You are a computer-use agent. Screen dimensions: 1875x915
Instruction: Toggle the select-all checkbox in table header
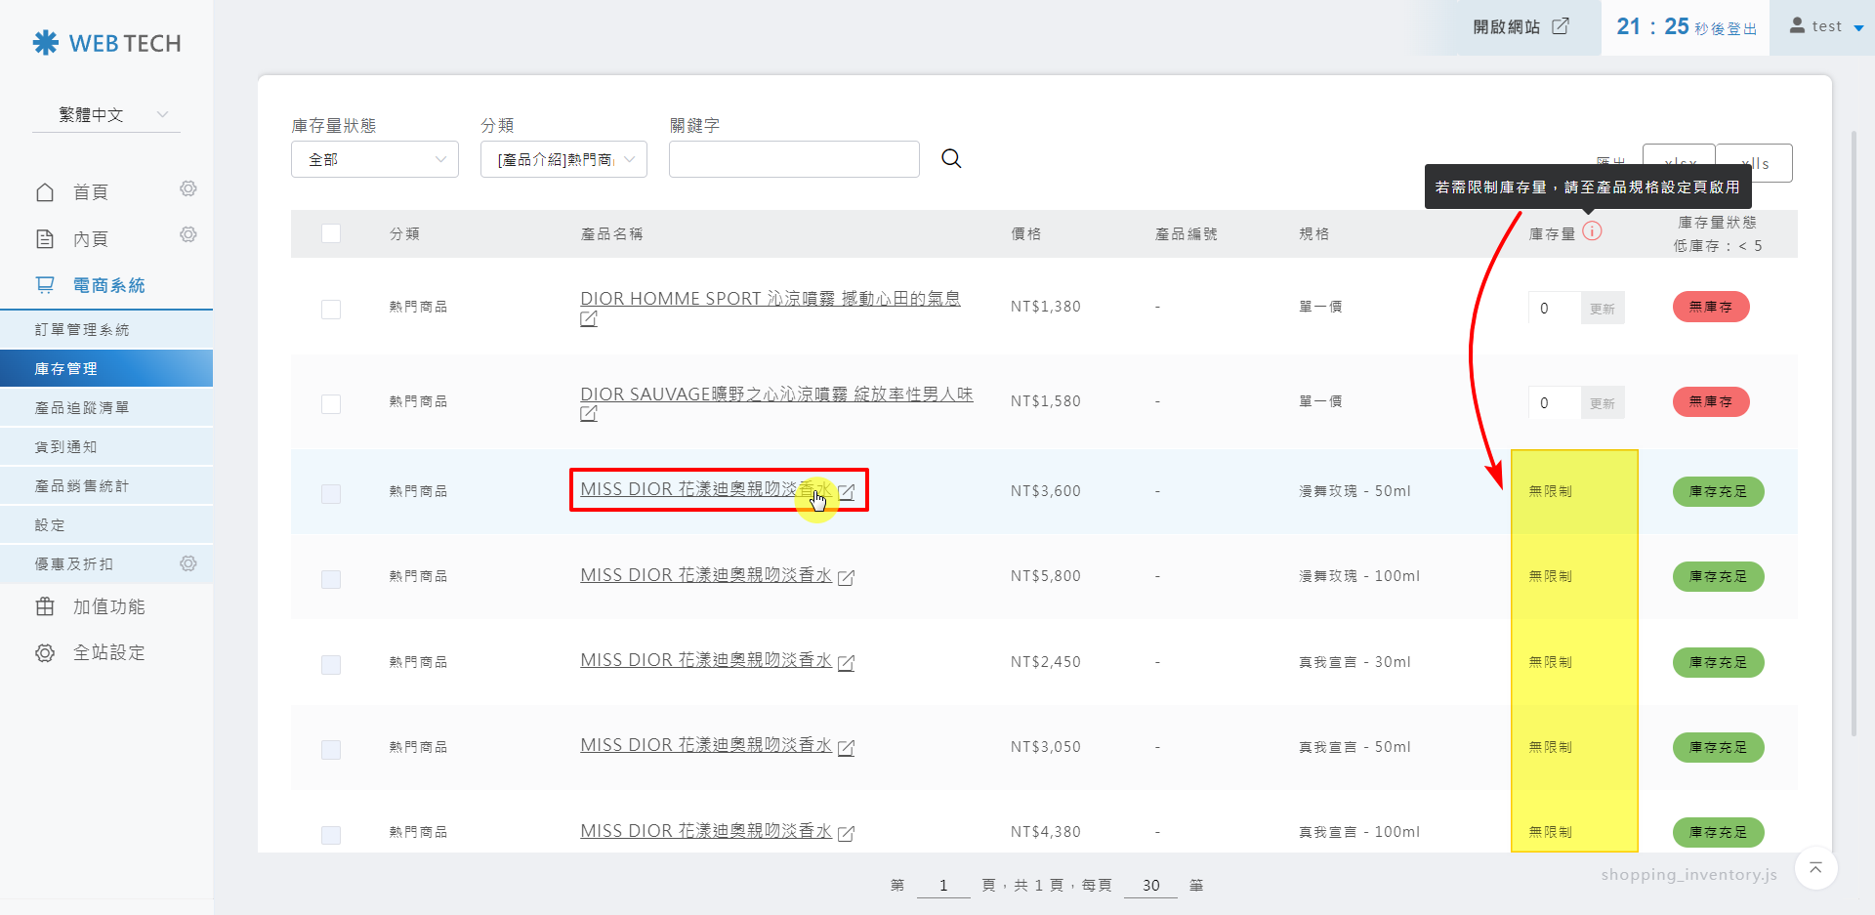point(331,233)
